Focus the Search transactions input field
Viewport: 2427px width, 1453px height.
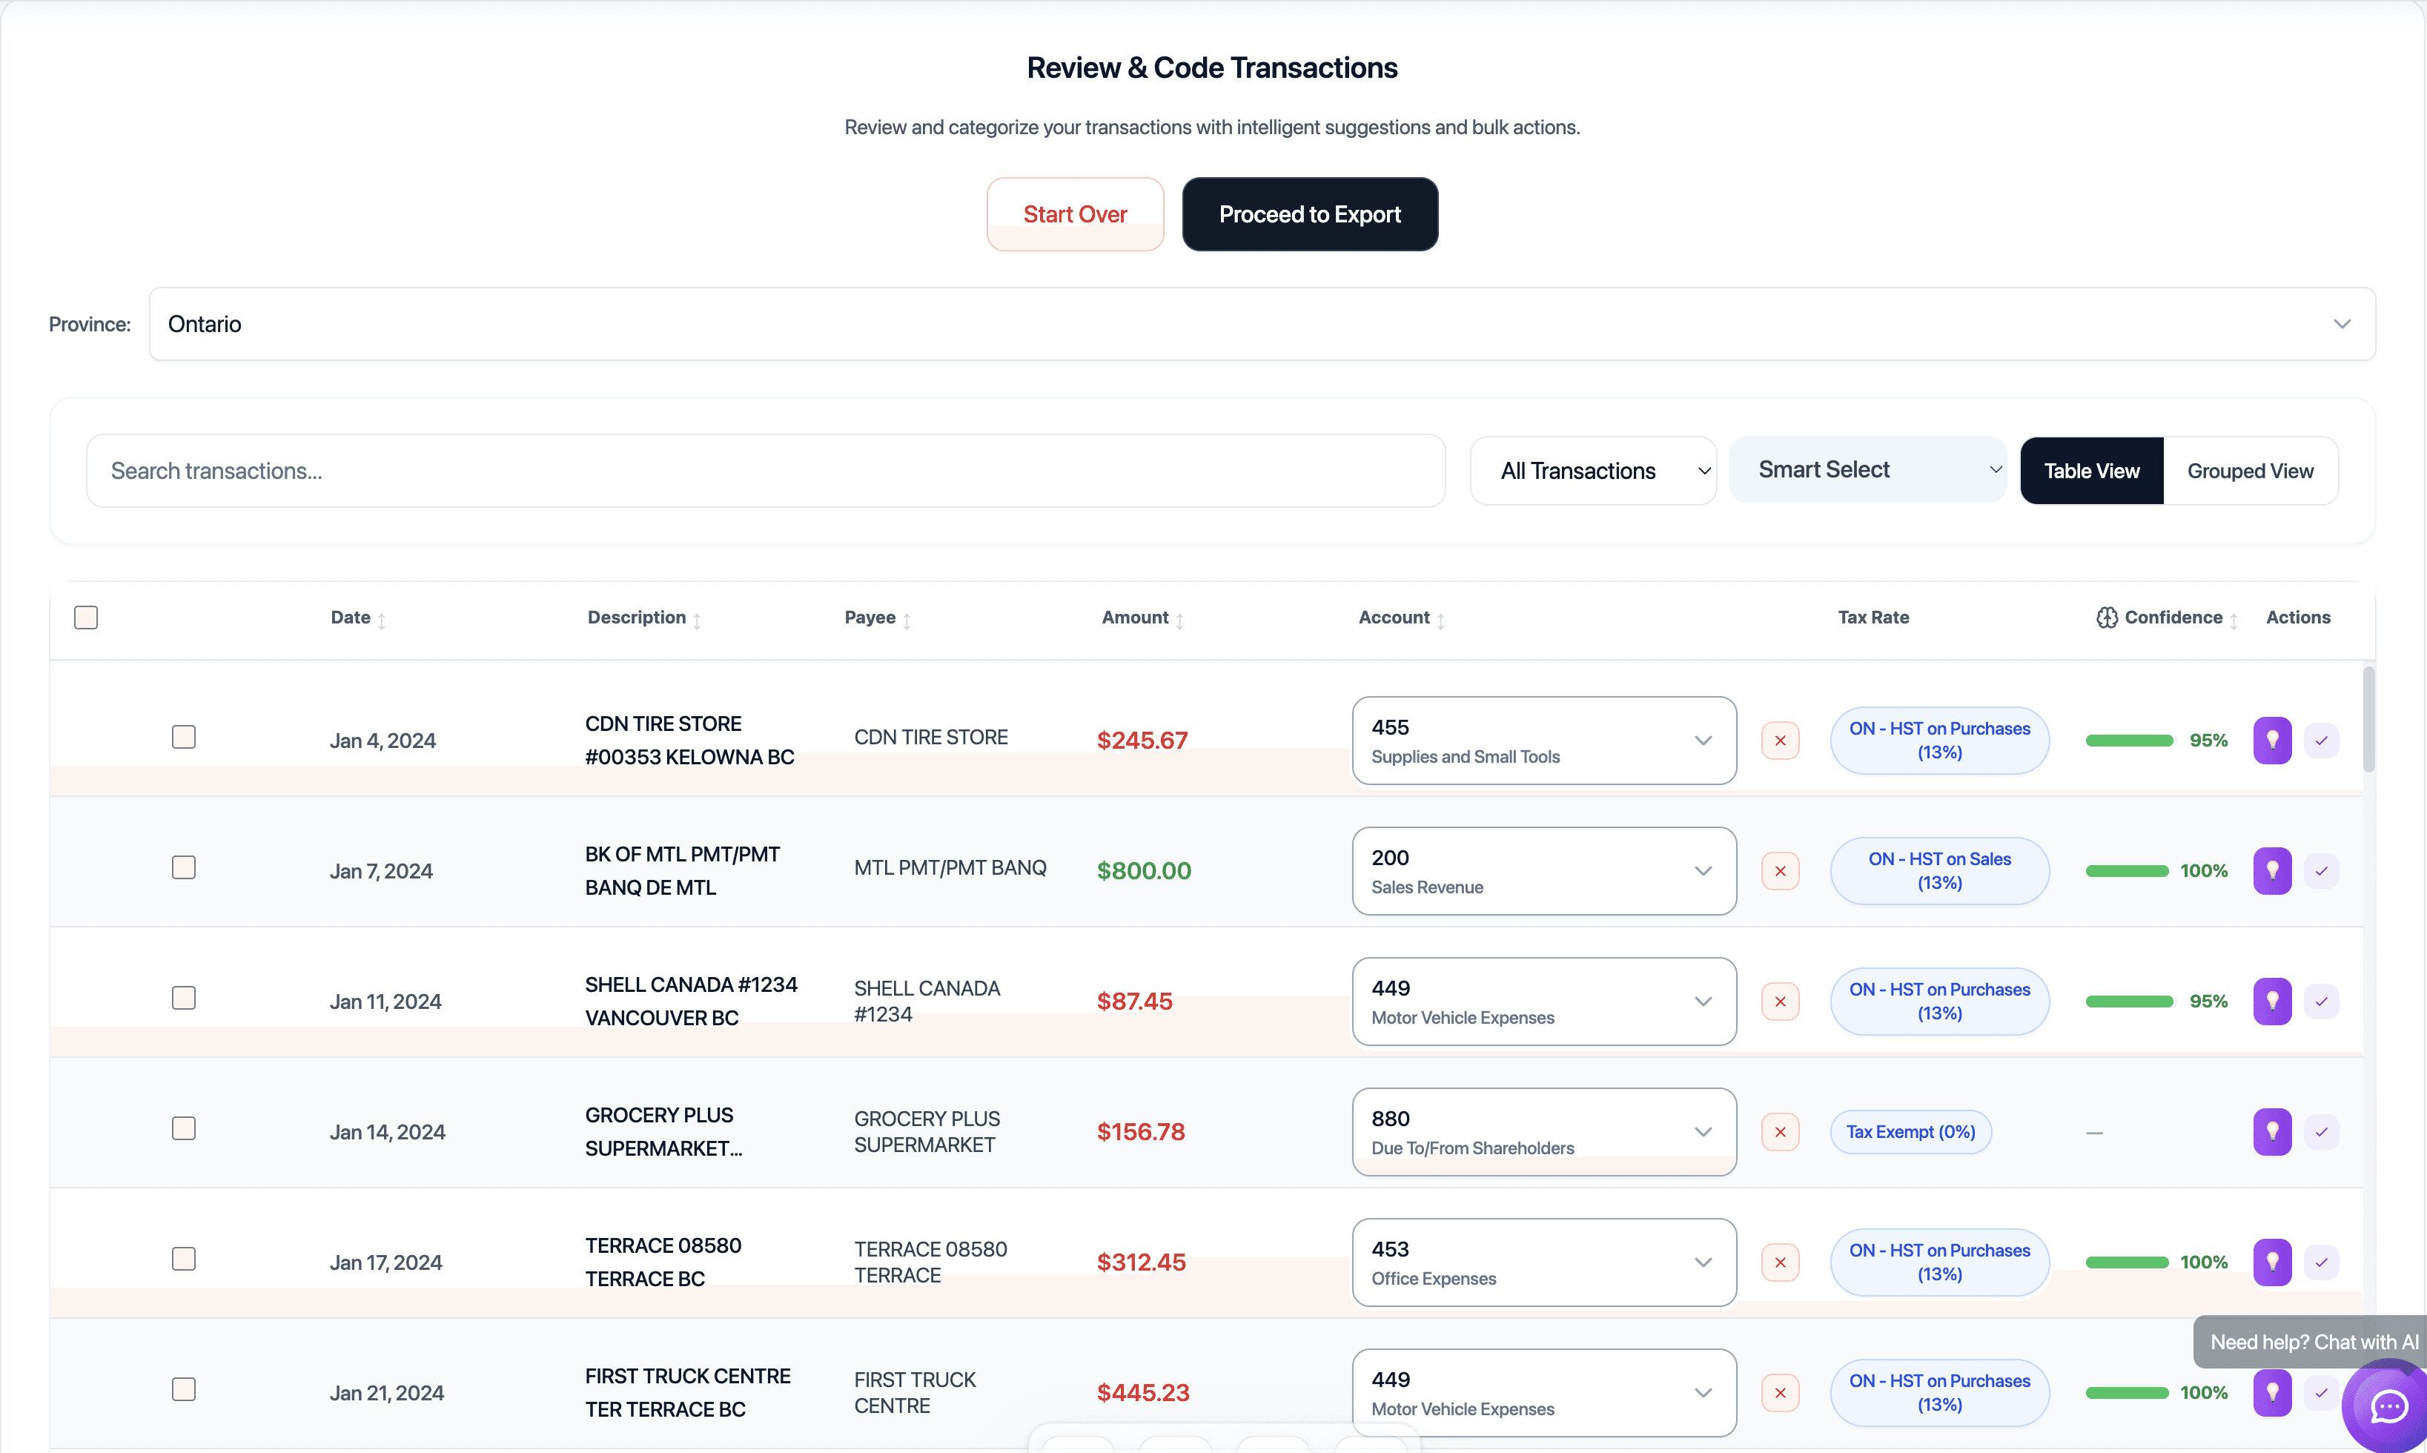click(x=764, y=471)
